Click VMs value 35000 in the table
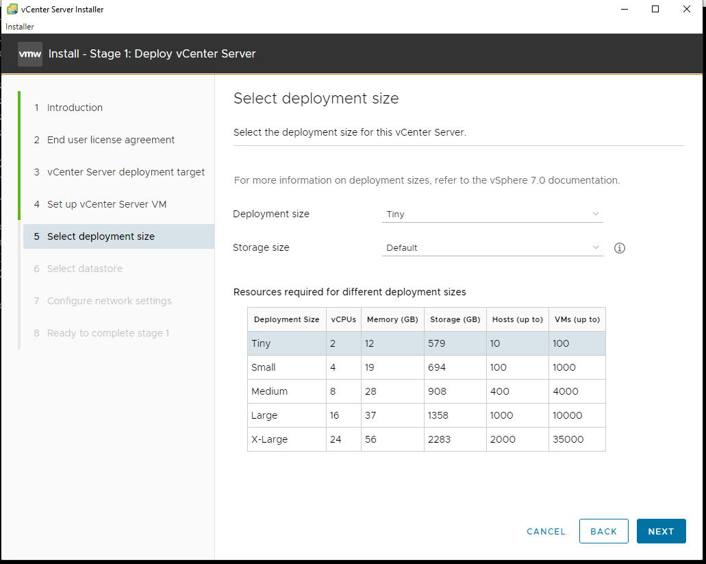This screenshot has width=706, height=564. (568, 439)
